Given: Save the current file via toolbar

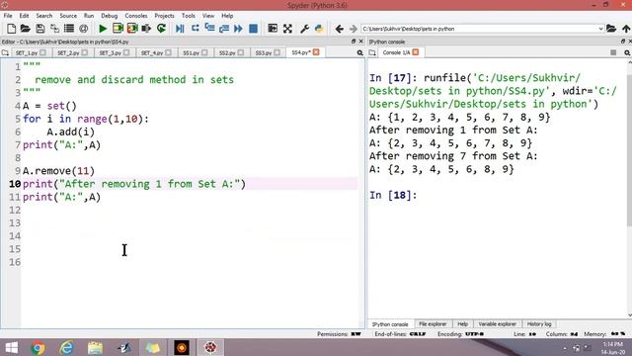Looking at the screenshot, I should [39, 29].
